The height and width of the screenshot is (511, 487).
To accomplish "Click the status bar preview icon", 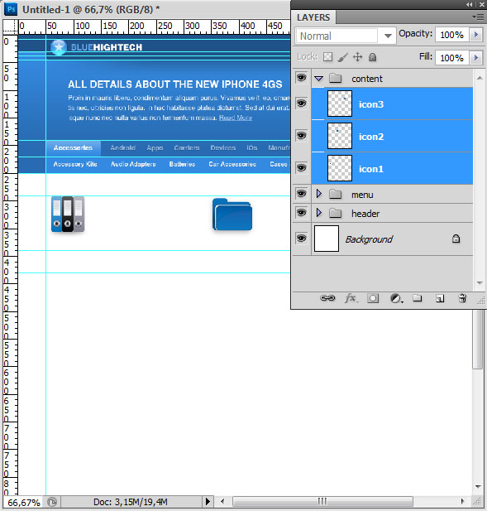I will tap(52, 502).
